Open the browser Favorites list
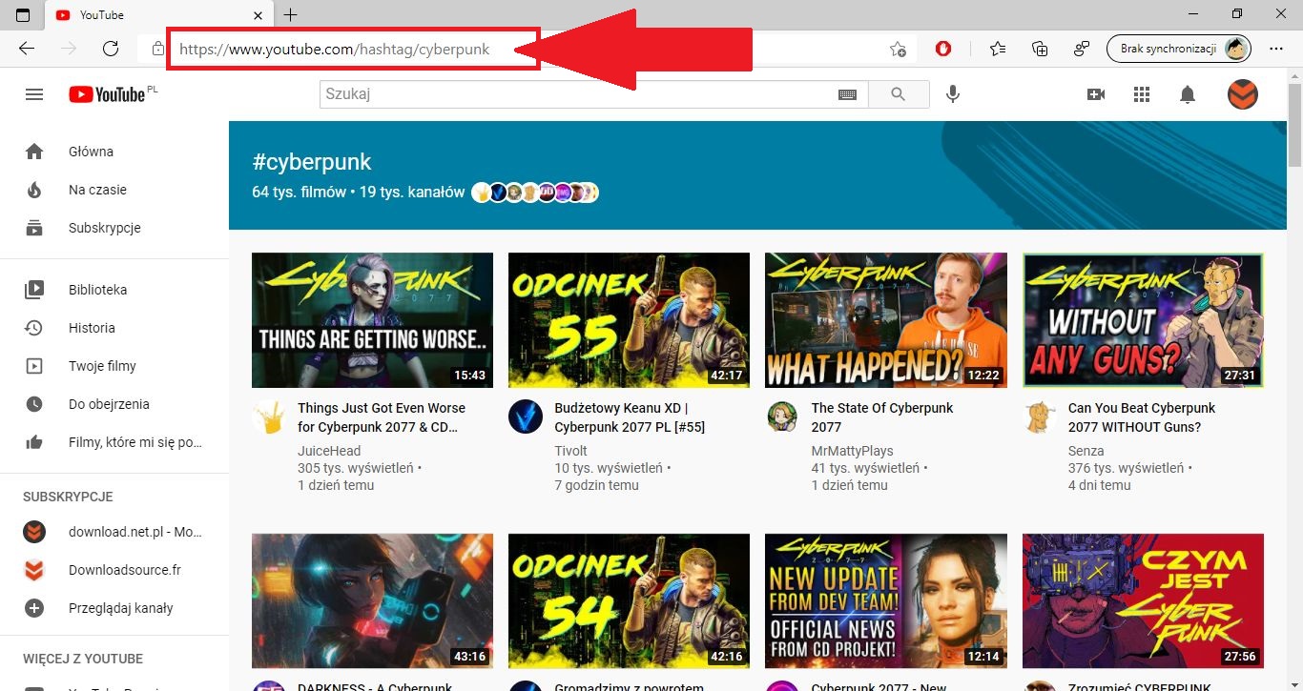This screenshot has width=1303, height=691. [x=997, y=49]
